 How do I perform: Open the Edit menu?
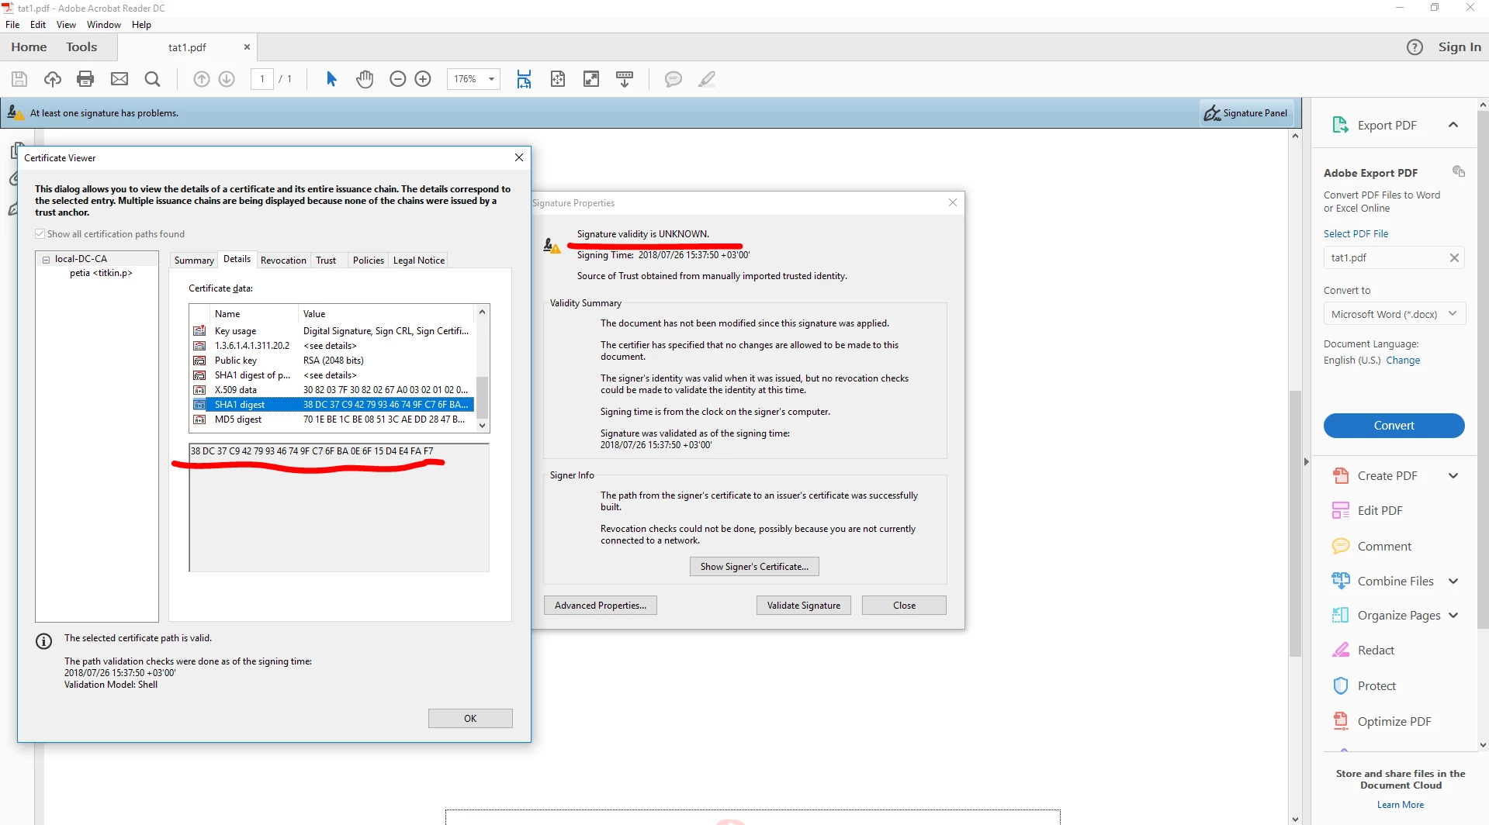tap(38, 25)
